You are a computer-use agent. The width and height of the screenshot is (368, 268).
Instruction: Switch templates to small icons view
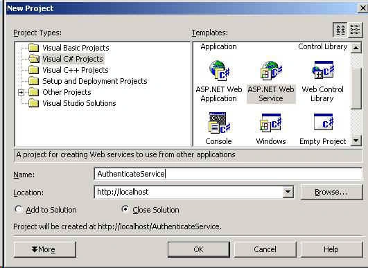point(355,30)
